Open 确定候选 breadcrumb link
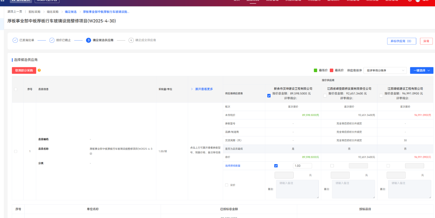 point(71,12)
